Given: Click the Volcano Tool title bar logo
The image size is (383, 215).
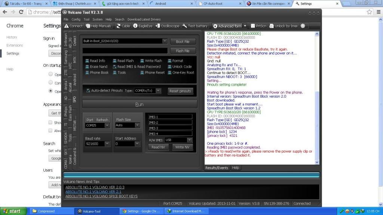Looking at the screenshot, I should tap(65, 12).
